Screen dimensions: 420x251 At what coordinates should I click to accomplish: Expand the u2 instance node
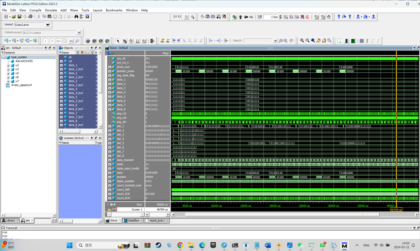point(8,65)
